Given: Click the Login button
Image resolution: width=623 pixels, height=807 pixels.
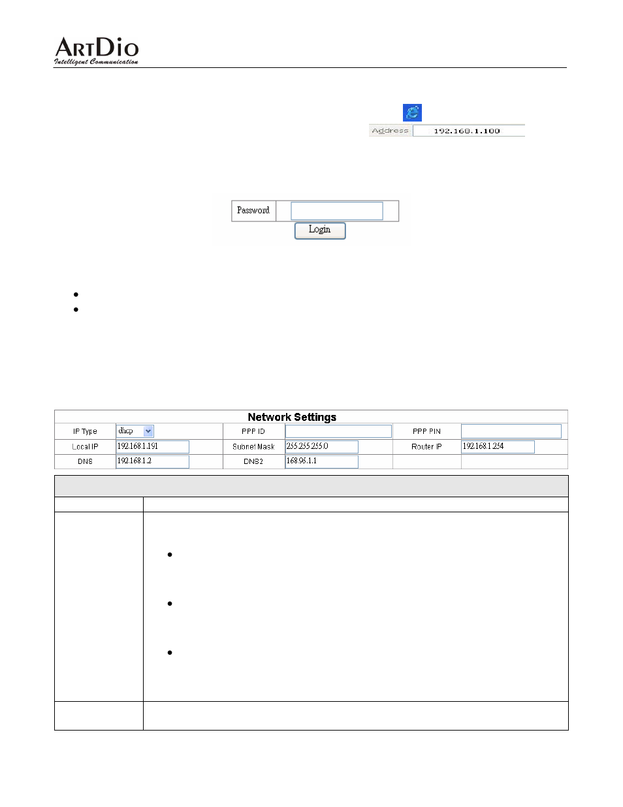Looking at the screenshot, I should [320, 230].
